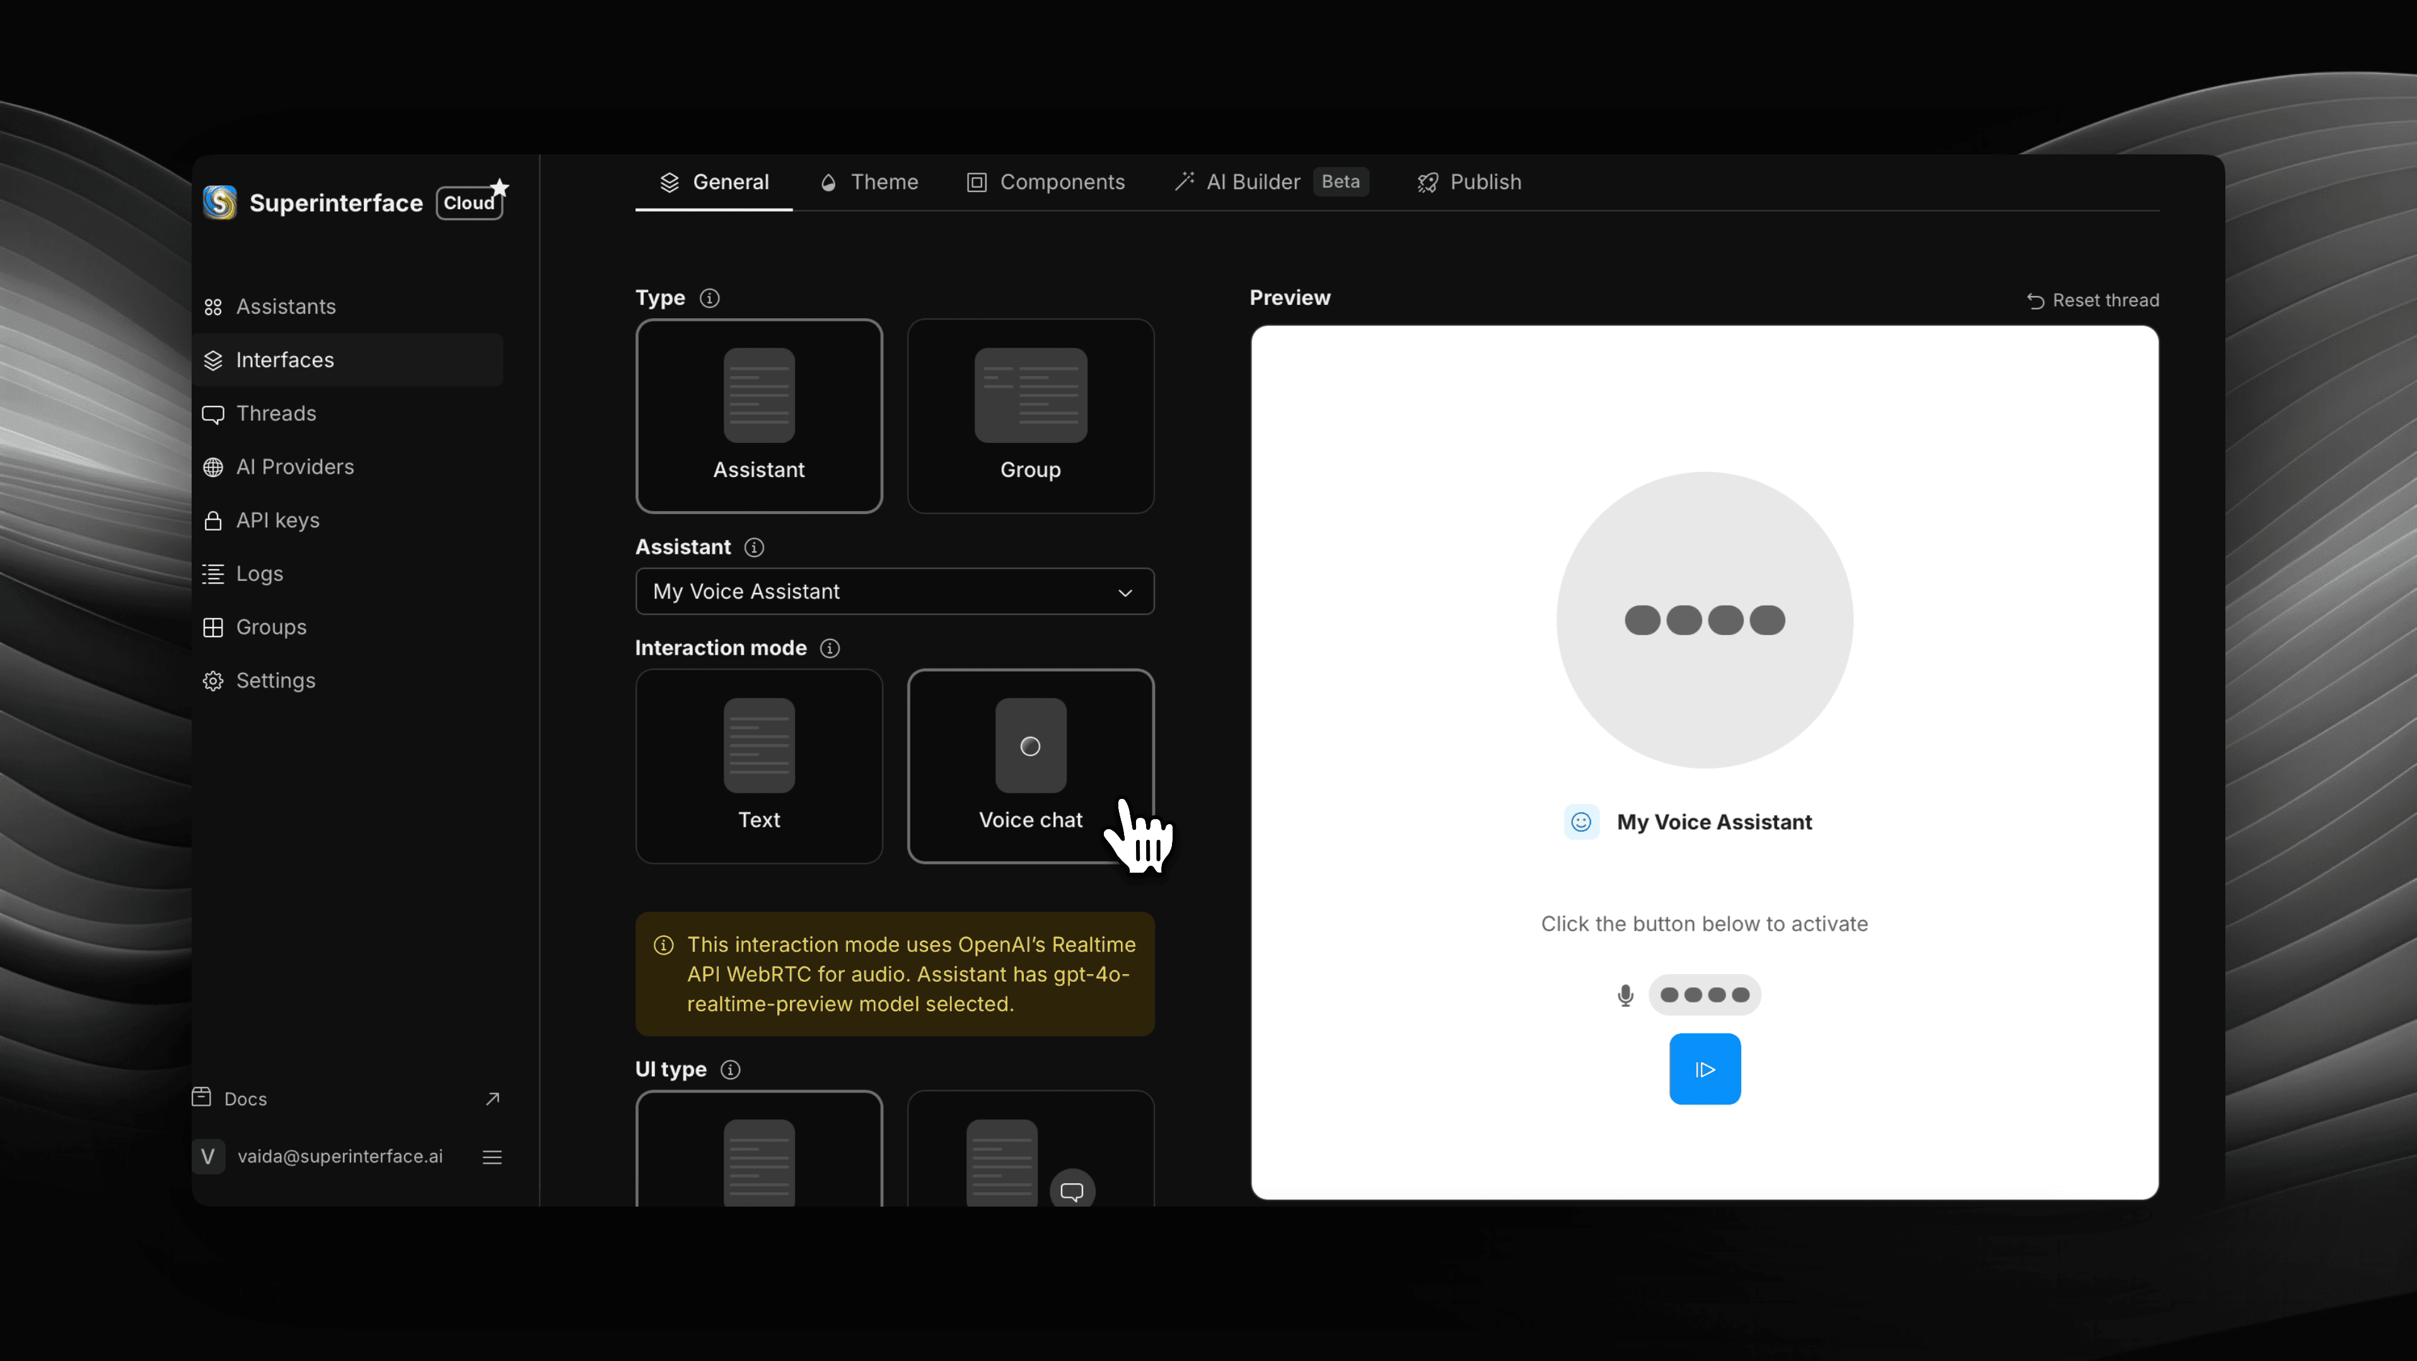This screenshot has width=2417, height=1361.
Task: Select AI Providers in the sidebar
Action: coord(294,466)
